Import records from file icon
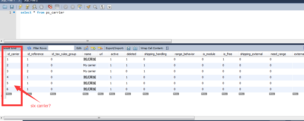 (x=135, y=48)
